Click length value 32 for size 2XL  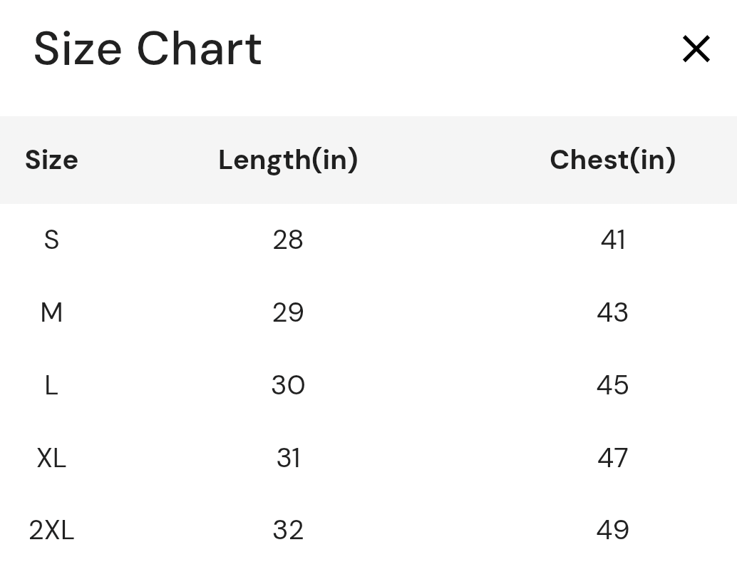coord(288,531)
